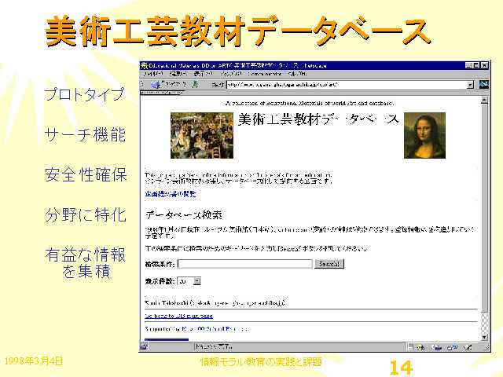Screen dimensions: 503x377
Task: Open the ファイル (File) menu
Action: (x=152, y=74)
